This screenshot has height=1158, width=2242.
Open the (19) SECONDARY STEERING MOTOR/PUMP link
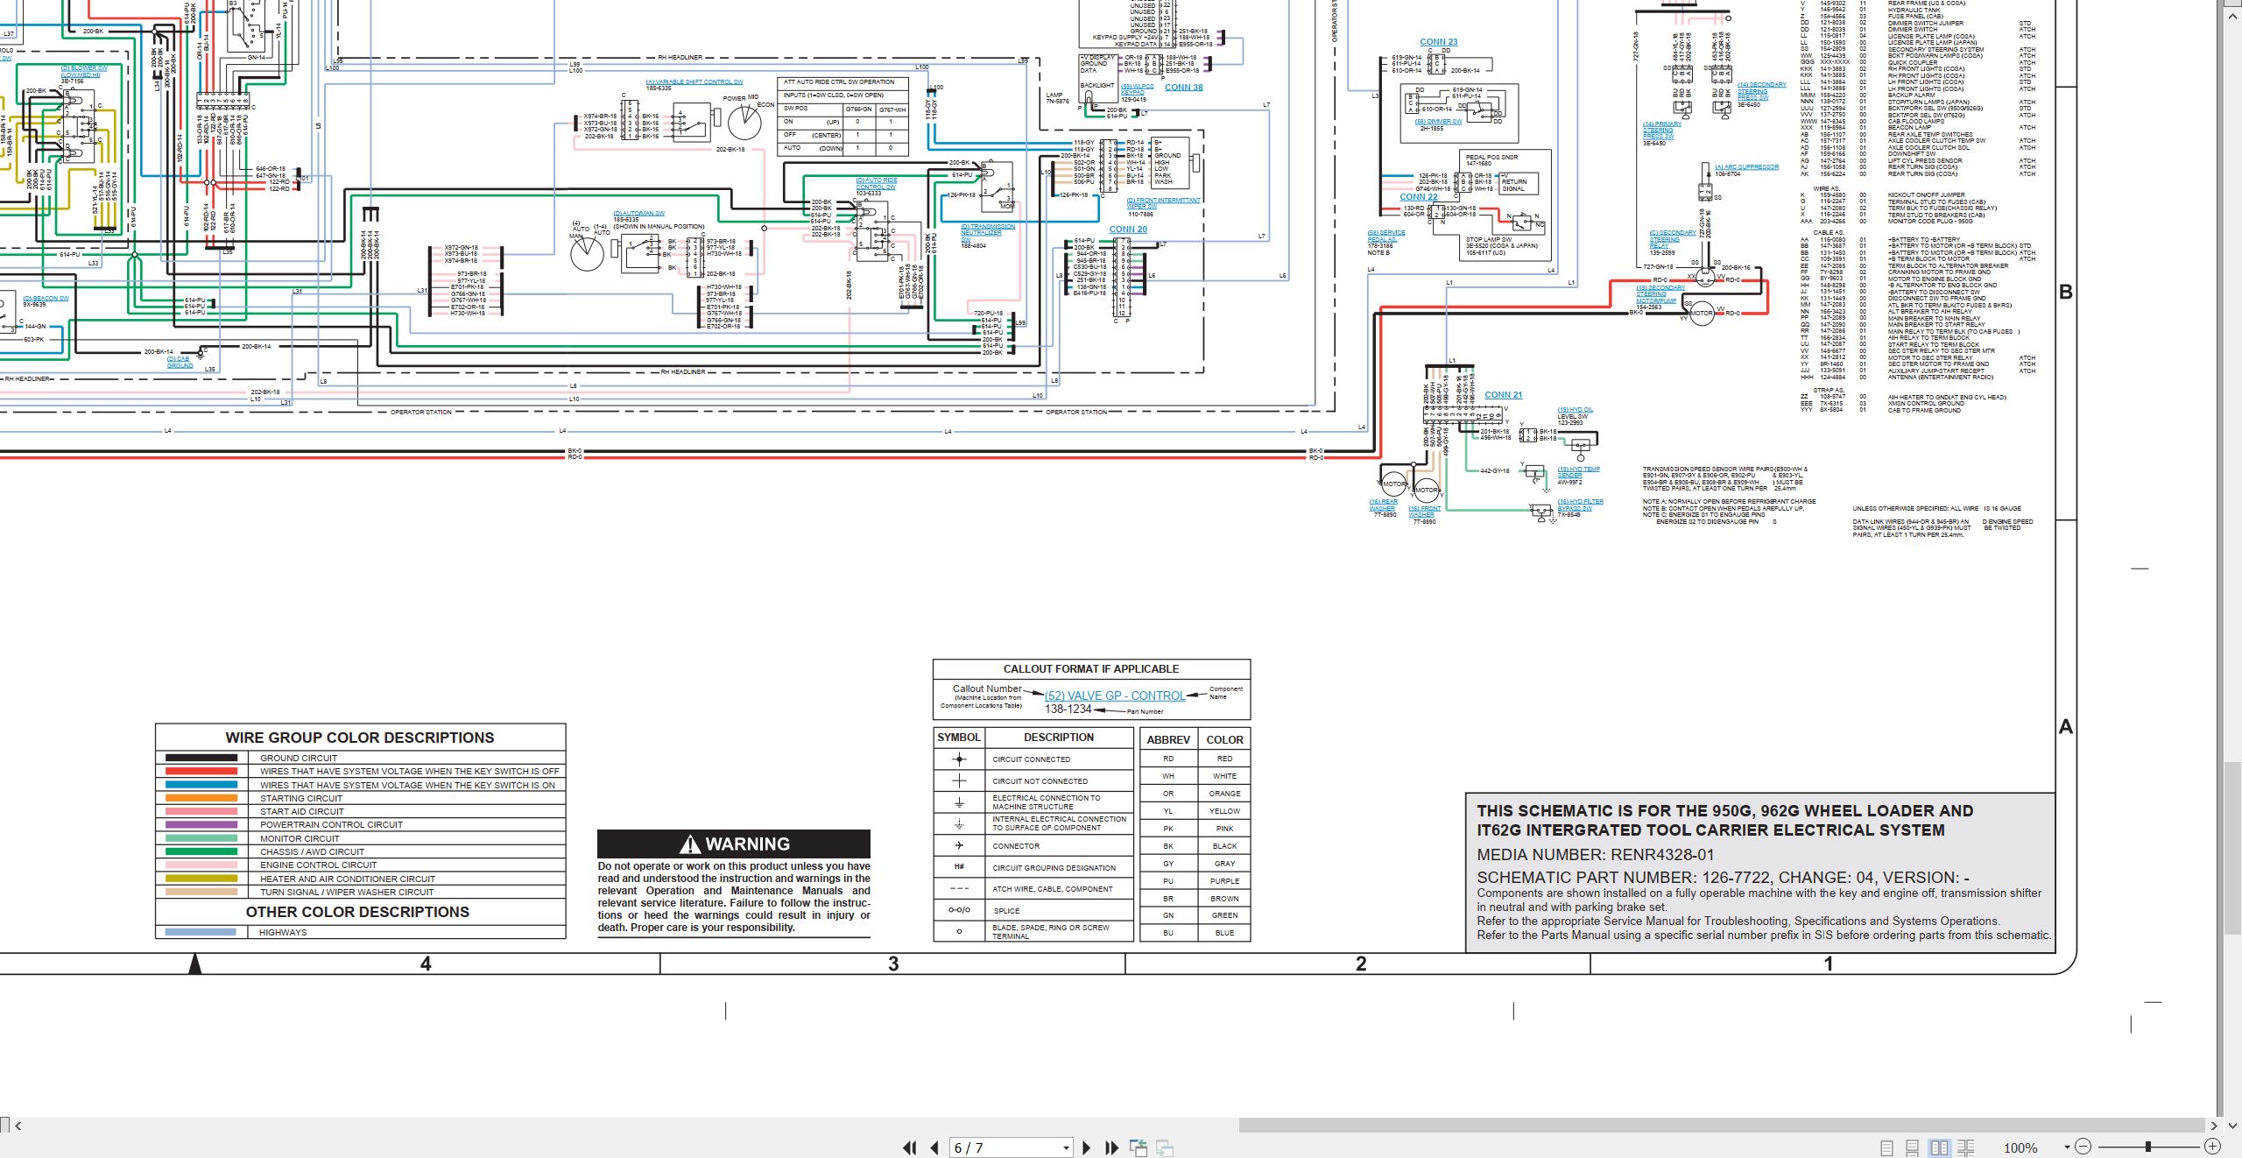(x=1660, y=294)
